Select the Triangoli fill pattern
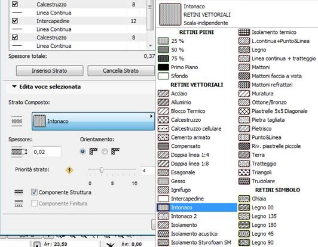The image size is (318, 247). pyautogui.click(x=244, y=172)
